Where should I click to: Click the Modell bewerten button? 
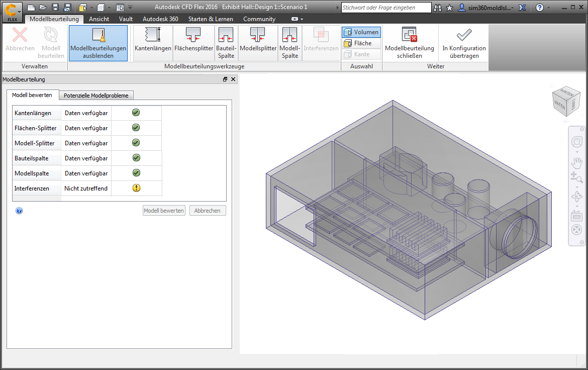(x=164, y=211)
